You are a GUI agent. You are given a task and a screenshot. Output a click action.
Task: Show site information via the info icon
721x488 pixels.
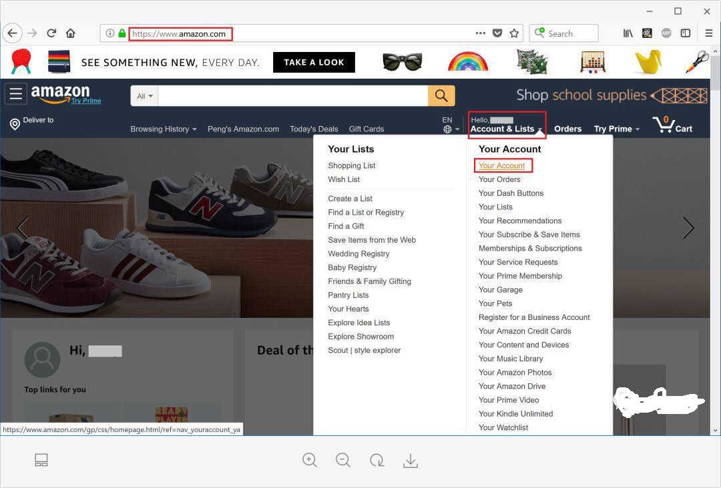(x=110, y=33)
